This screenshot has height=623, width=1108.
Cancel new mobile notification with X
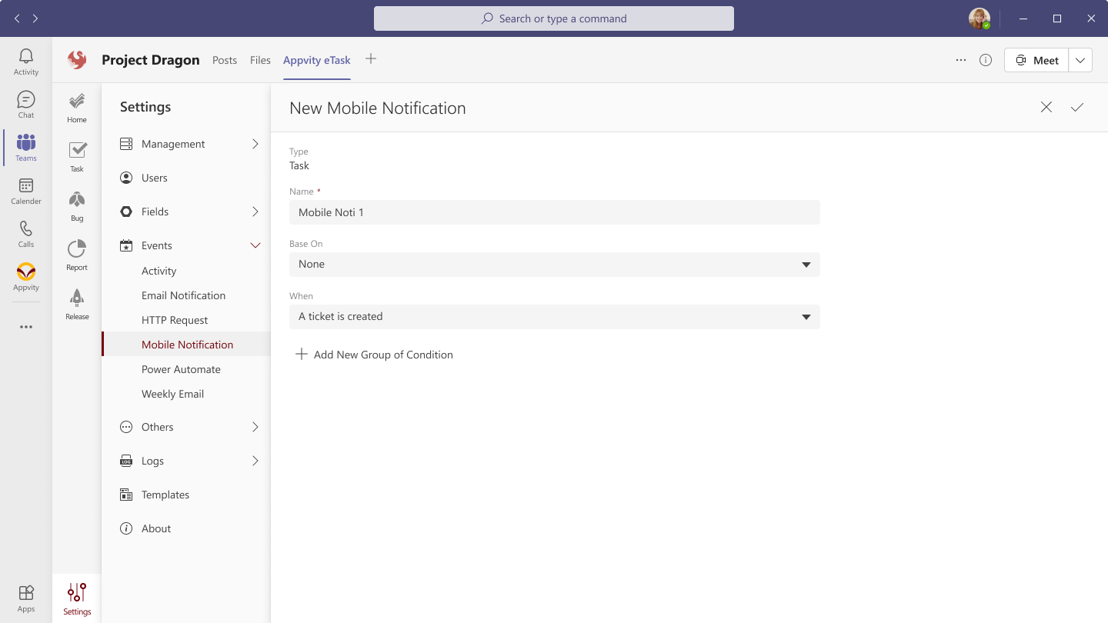[x=1046, y=108]
